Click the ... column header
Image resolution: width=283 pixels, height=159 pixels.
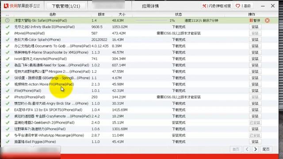tap(8, 15)
